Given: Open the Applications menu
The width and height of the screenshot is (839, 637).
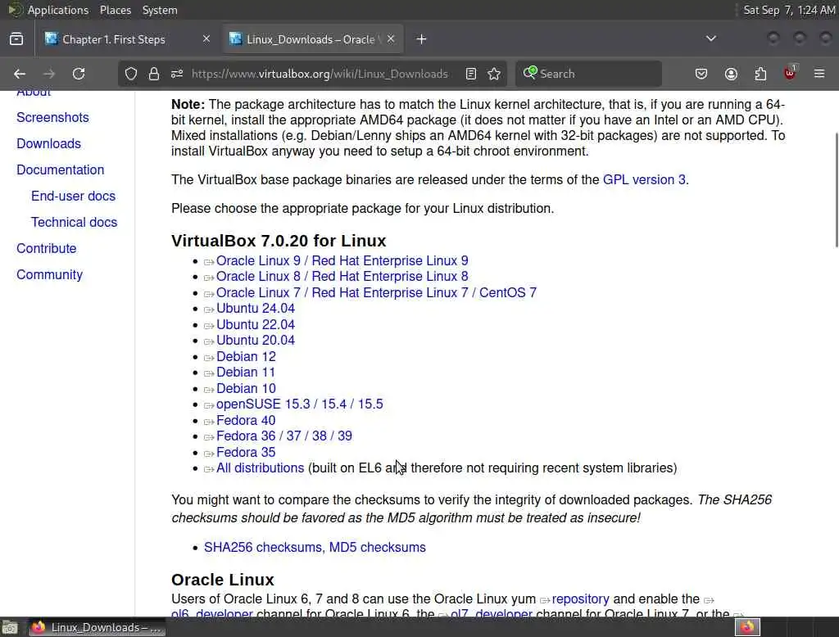Looking at the screenshot, I should (58, 10).
